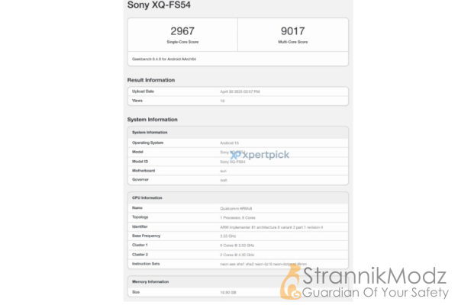This screenshot has width=458, height=305.
Task: Click the 'Views' row label
Action: tap(137, 101)
